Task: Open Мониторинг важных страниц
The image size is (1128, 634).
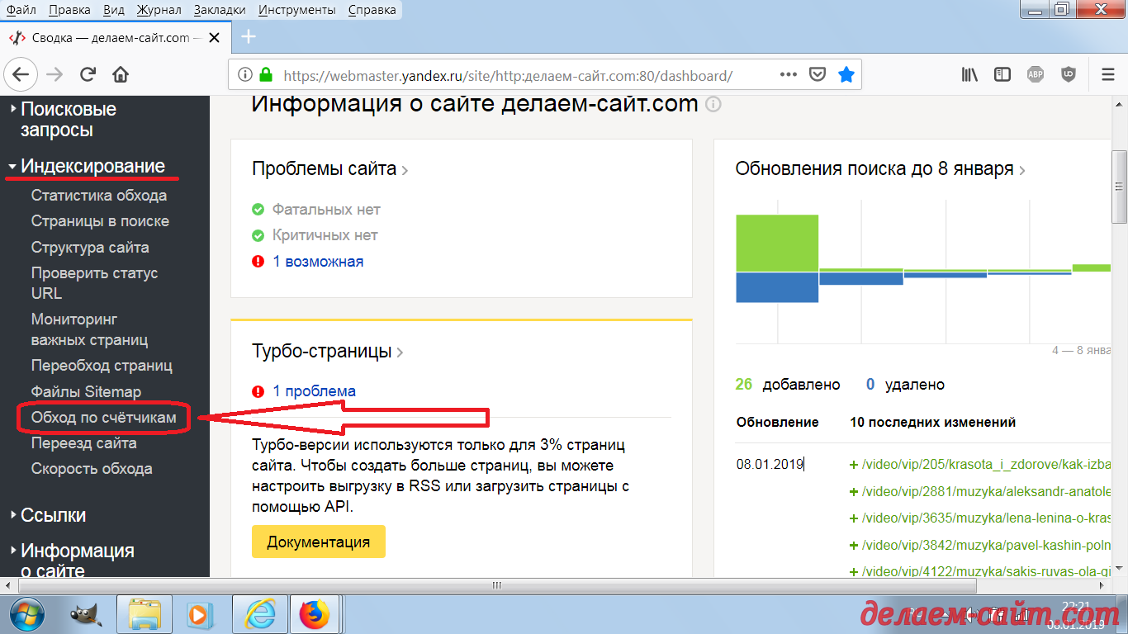Action: tap(89, 329)
